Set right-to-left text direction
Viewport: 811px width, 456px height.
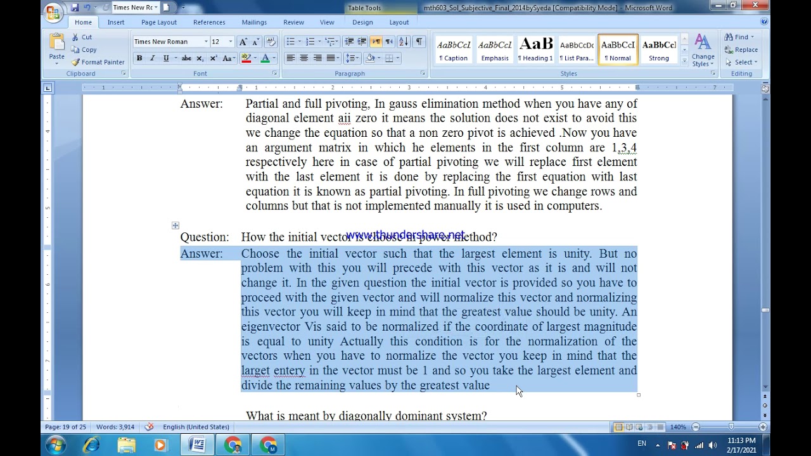390,42
